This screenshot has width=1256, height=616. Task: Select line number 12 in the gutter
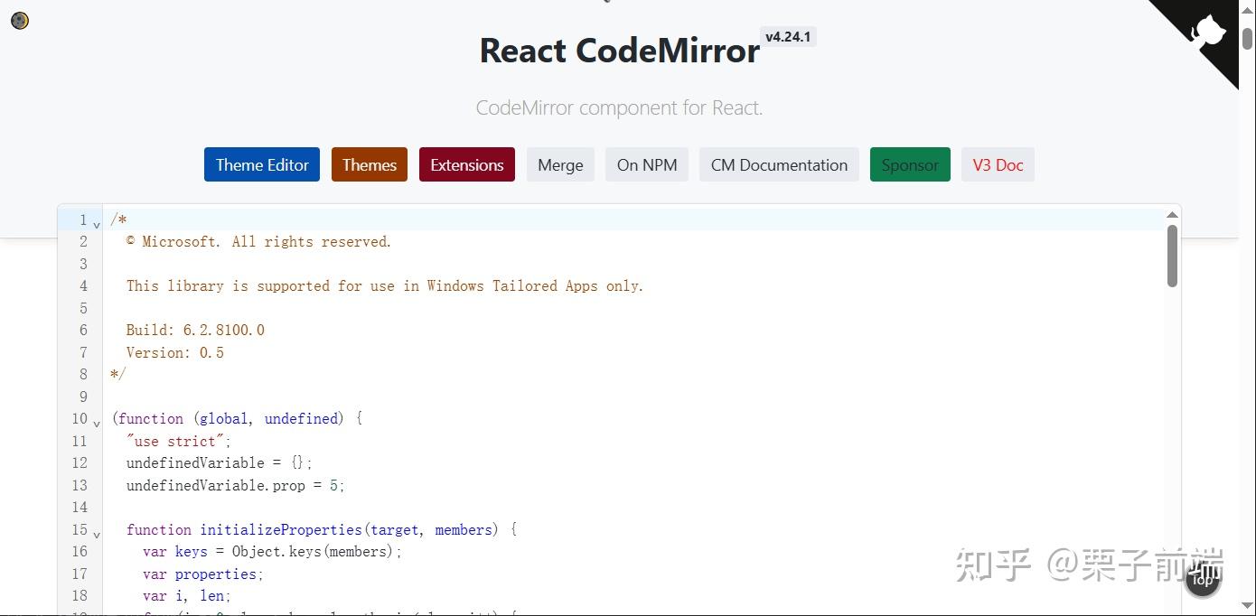(80, 462)
